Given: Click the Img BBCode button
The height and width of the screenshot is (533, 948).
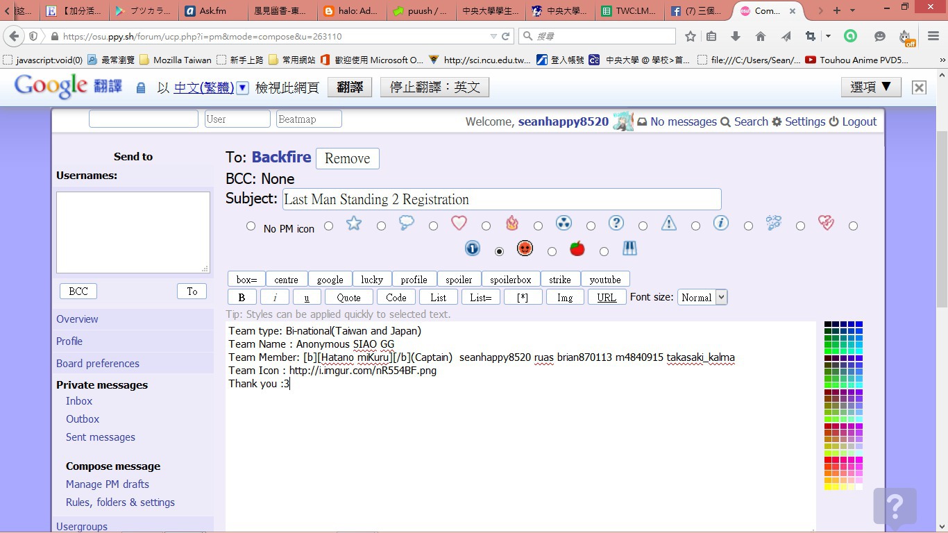Looking at the screenshot, I should tap(565, 297).
